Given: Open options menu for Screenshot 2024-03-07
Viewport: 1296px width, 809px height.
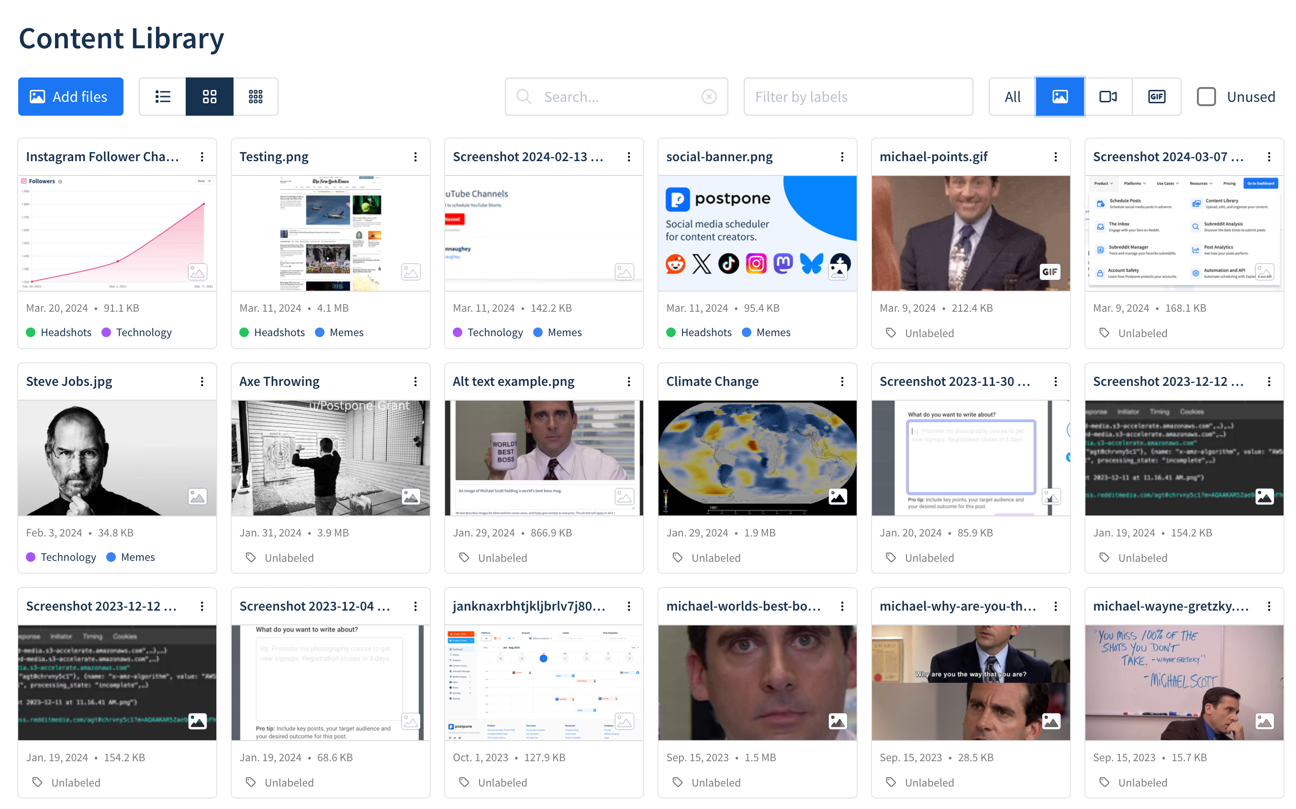Looking at the screenshot, I should point(1269,157).
